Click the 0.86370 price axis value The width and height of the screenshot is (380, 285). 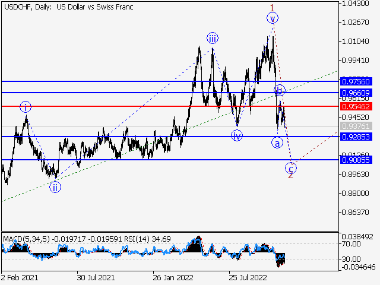click(x=355, y=213)
